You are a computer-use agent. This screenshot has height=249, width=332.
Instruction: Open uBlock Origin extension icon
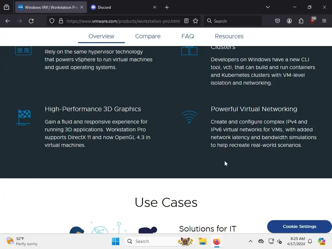coord(313,20)
